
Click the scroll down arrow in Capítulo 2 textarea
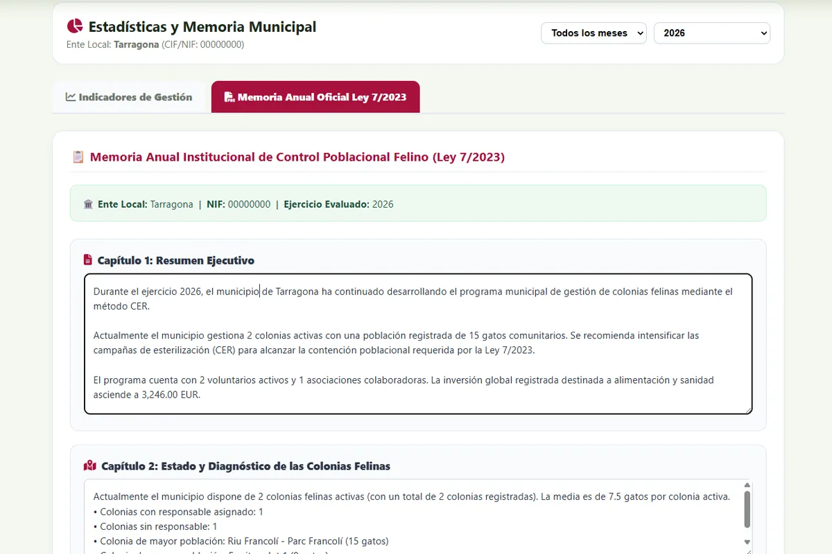click(x=747, y=542)
